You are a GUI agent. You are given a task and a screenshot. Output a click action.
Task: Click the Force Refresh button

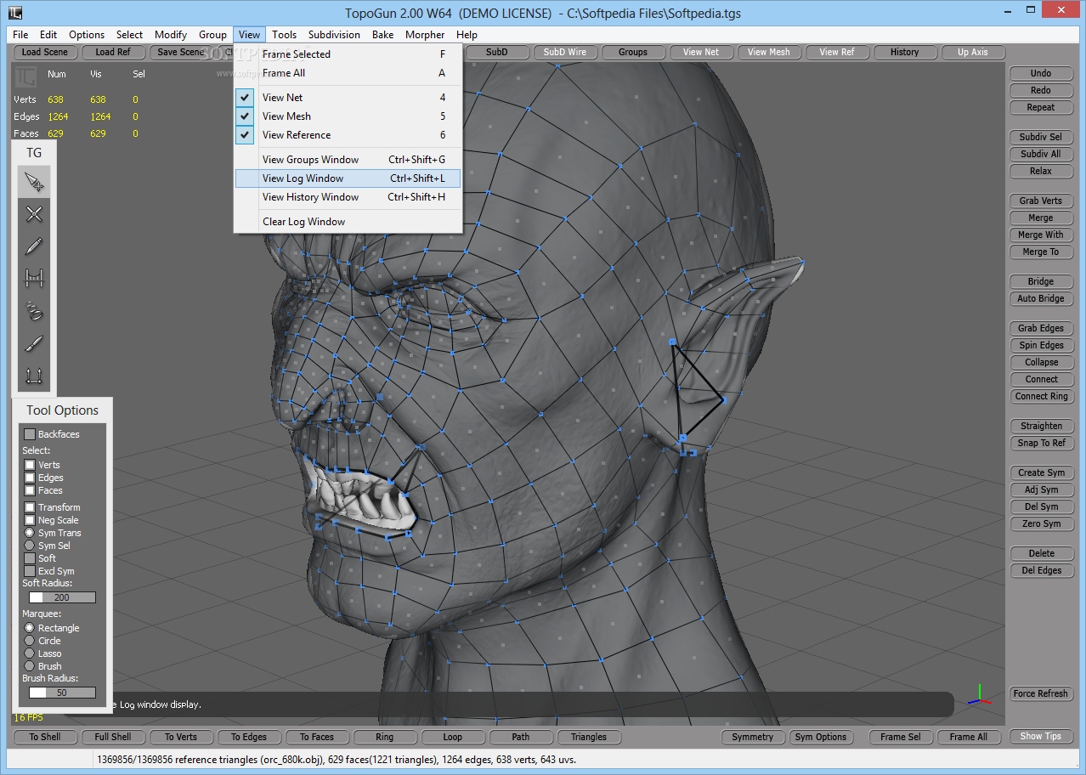pyautogui.click(x=1040, y=693)
